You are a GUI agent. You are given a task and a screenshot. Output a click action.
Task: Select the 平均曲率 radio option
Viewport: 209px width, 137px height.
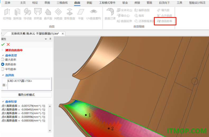point(3,69)
